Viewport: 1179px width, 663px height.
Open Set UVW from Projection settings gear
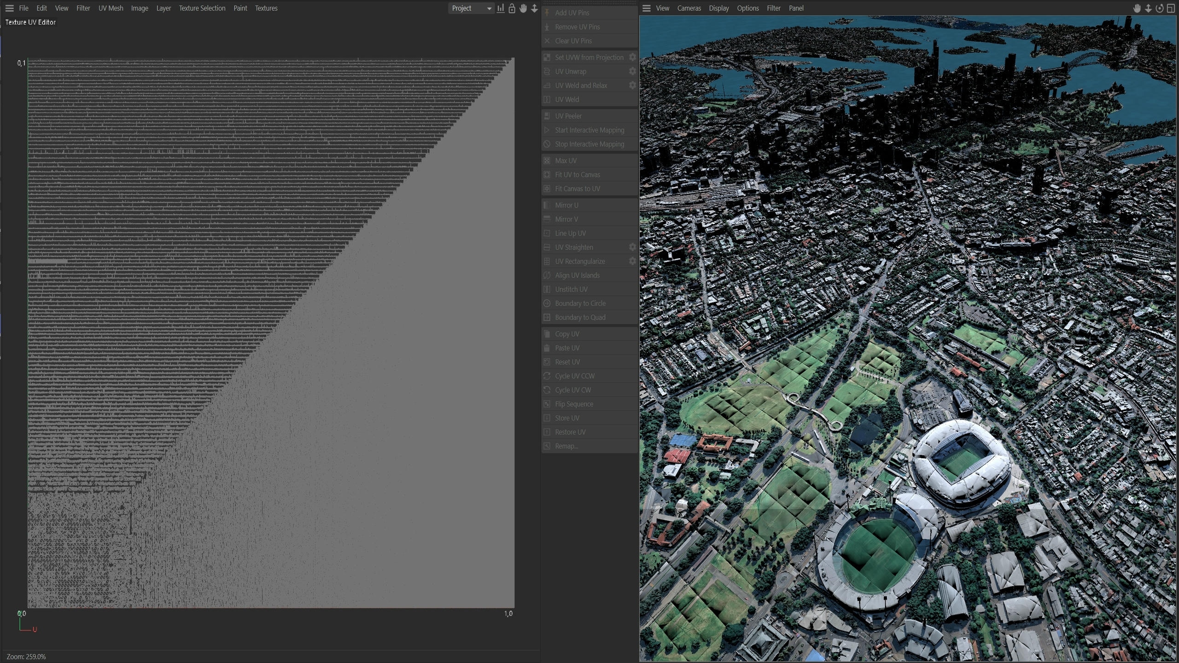(632, 57)
